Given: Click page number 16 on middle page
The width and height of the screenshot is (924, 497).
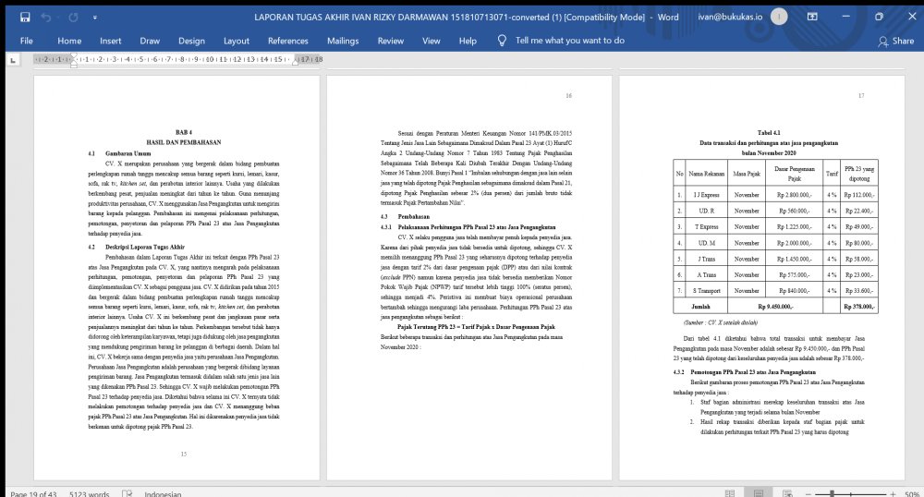Looking at the screenshot, I should 568,95.
